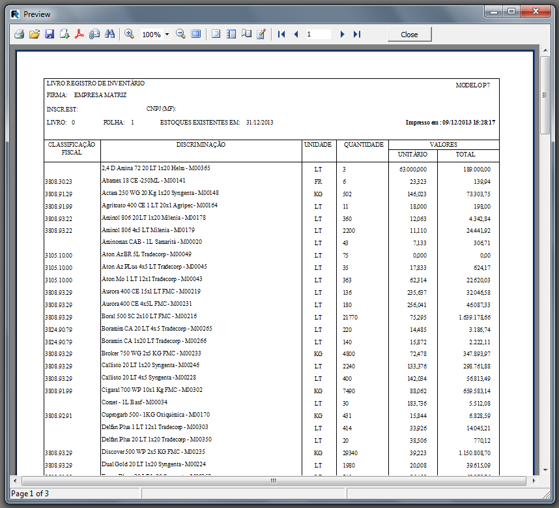The image size is (559, 508).
Task: Click the 'Actara 250 WG' product name
Action: tap(160, 193)
